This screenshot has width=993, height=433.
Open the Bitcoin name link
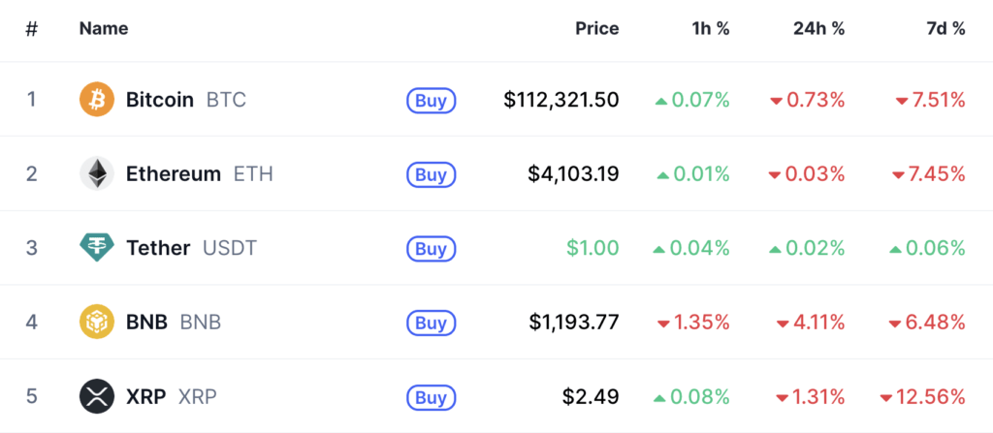(160, 100)
